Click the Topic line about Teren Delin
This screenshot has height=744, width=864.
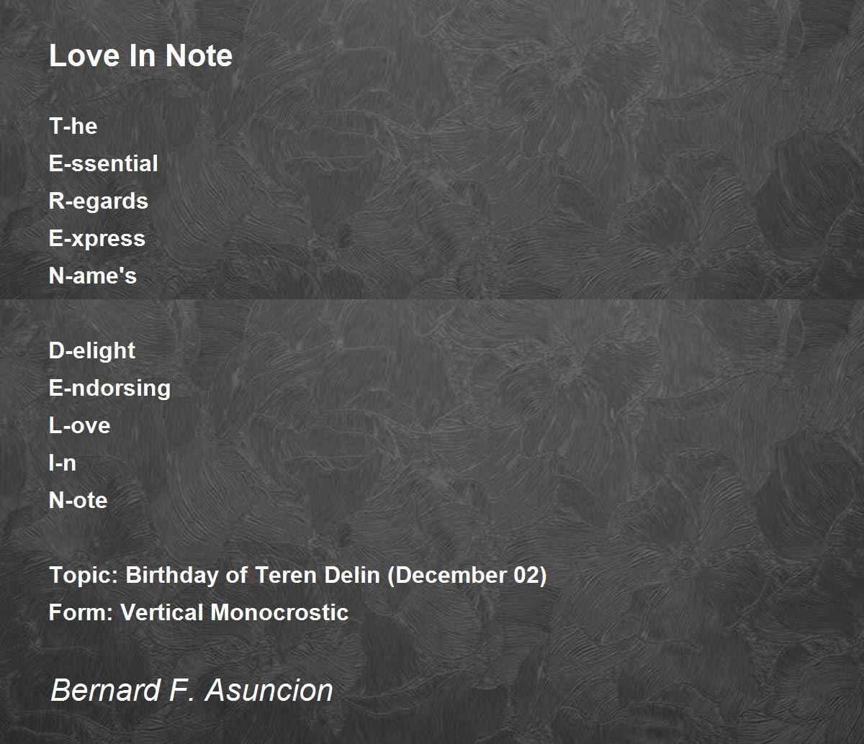(298, 576)
